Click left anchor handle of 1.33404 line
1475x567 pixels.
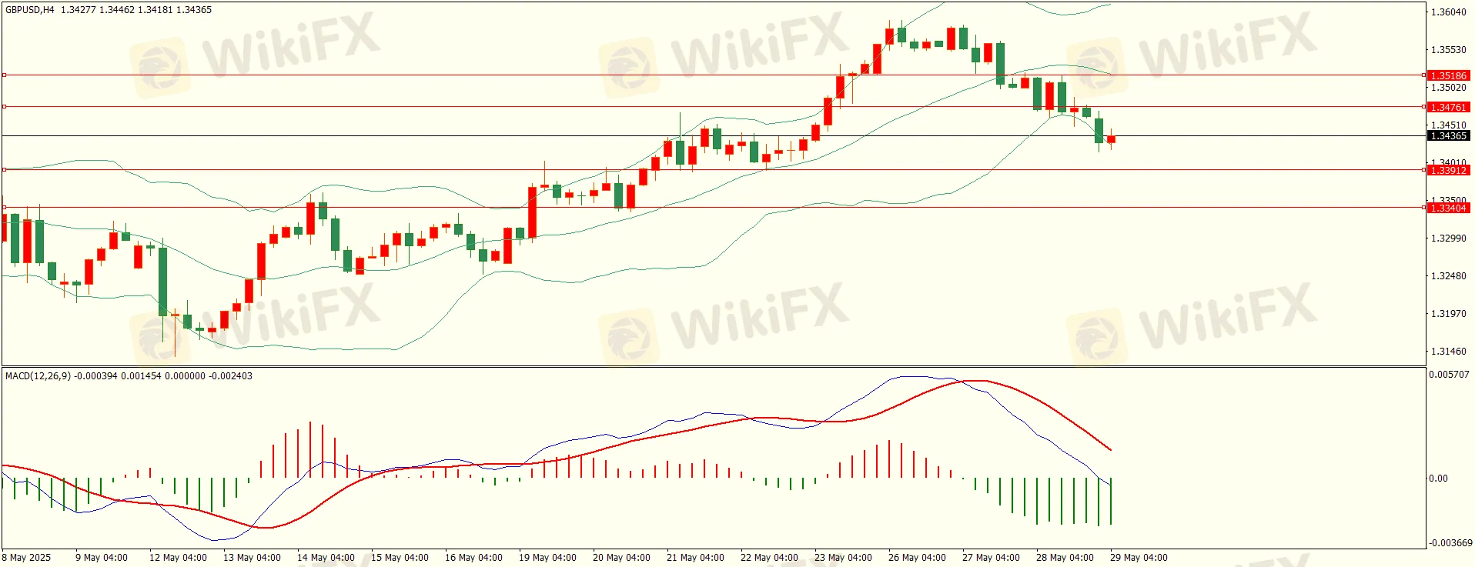(x=4, y=208)
